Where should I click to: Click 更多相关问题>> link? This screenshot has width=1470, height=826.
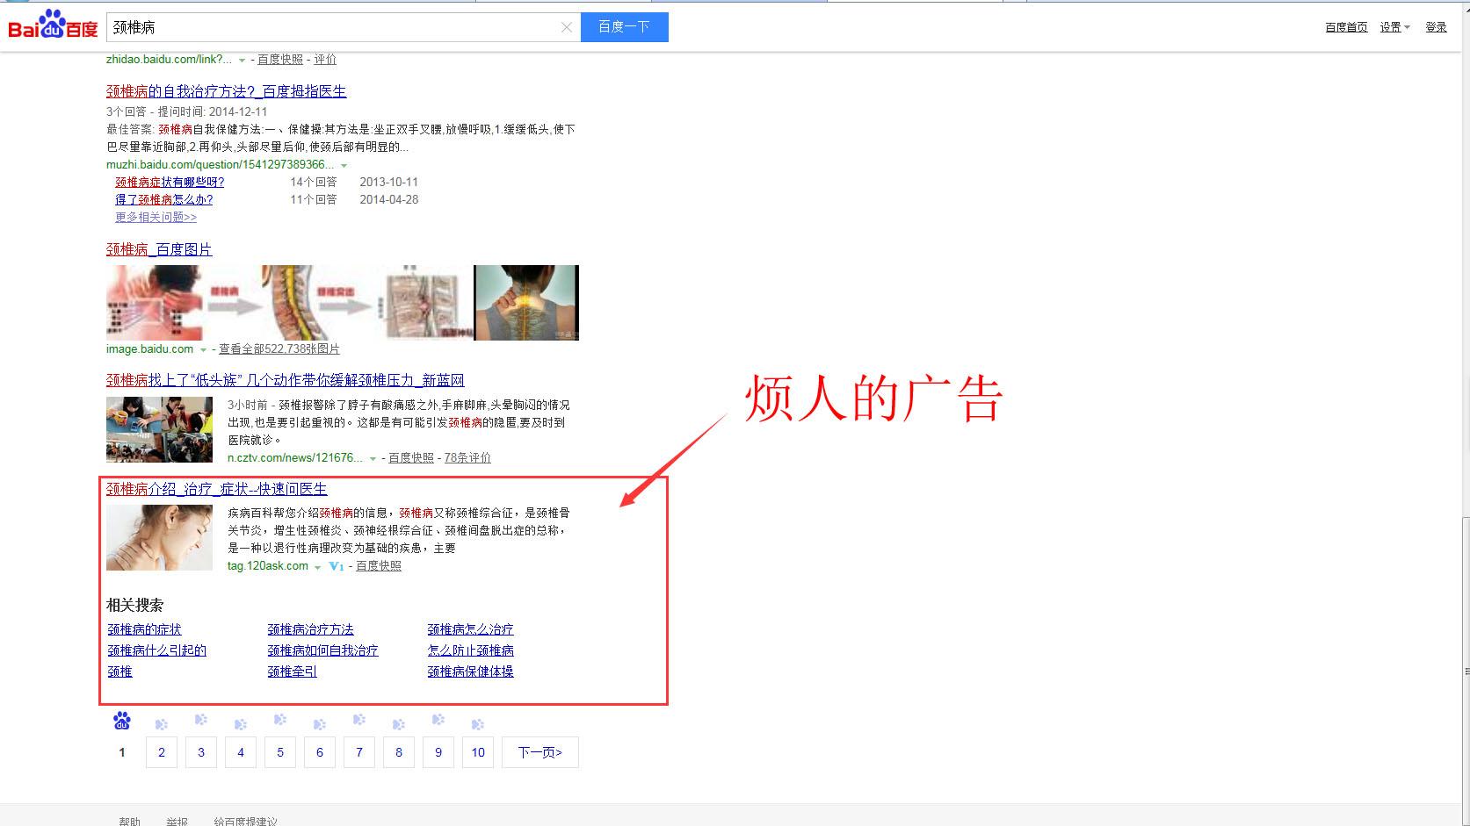tap(156, 218)
